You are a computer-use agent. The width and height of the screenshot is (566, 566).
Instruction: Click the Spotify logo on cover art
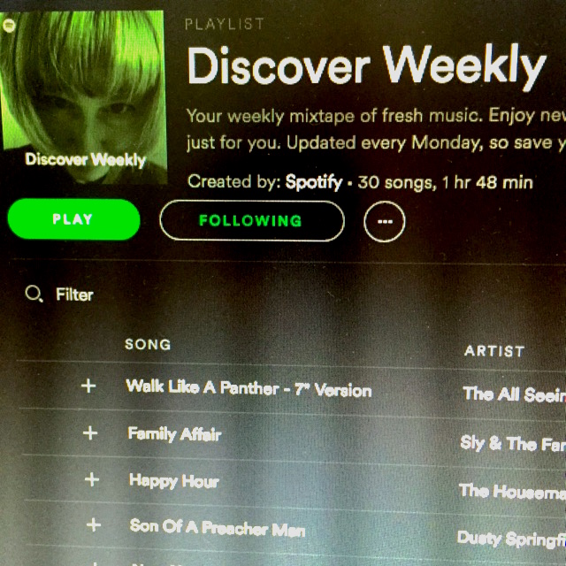coord(9,26)
